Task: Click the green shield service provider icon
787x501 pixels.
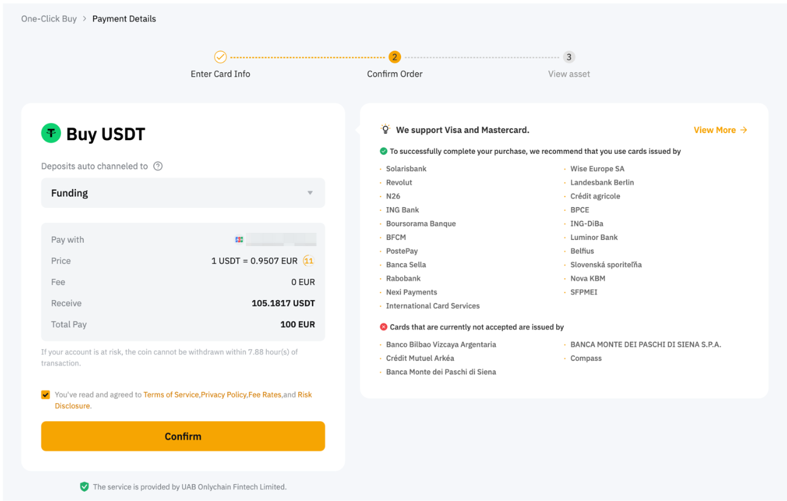Action: [84, 487]
